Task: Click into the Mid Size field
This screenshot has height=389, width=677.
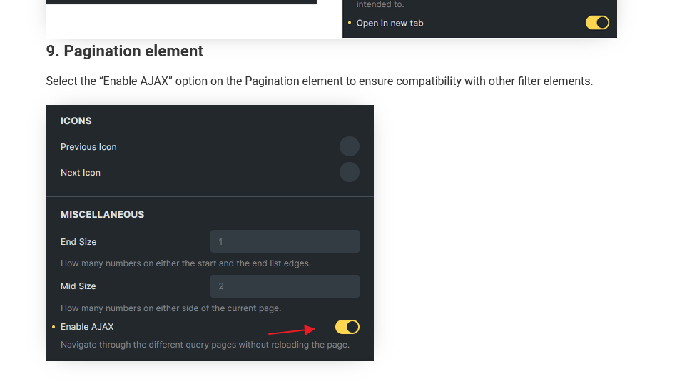Action: (285, 286)
